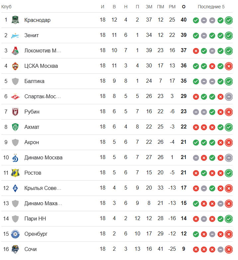Click the Оренбург club logo
The height and width of the screenshot is (260, 238).
tap(15, 234)
